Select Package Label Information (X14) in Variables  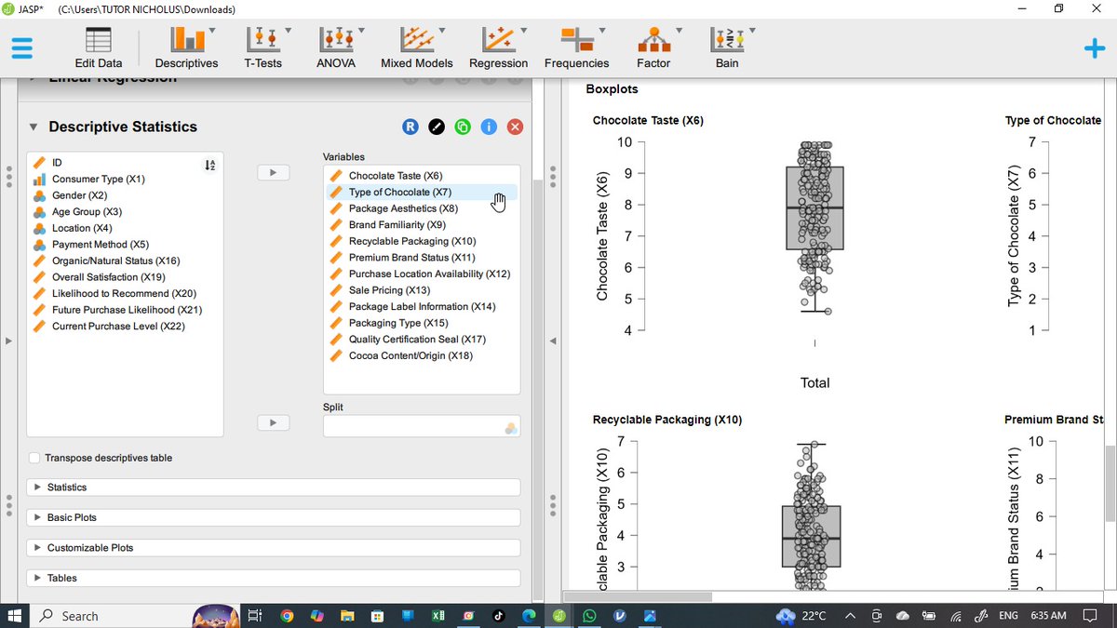coord(422,306)
